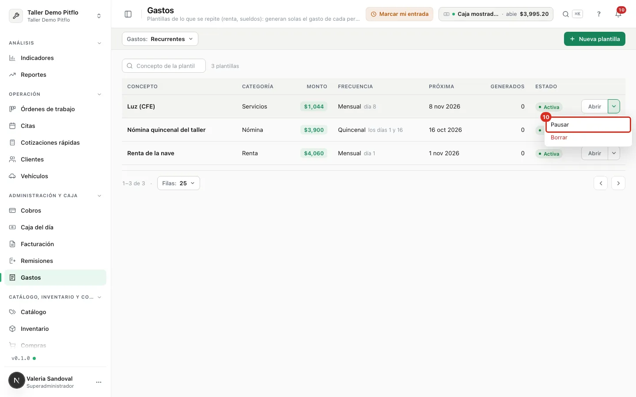The image size is (636, 397).
Task: Open user options menu for Valeria Sandoval
Action: click(98, 382)
